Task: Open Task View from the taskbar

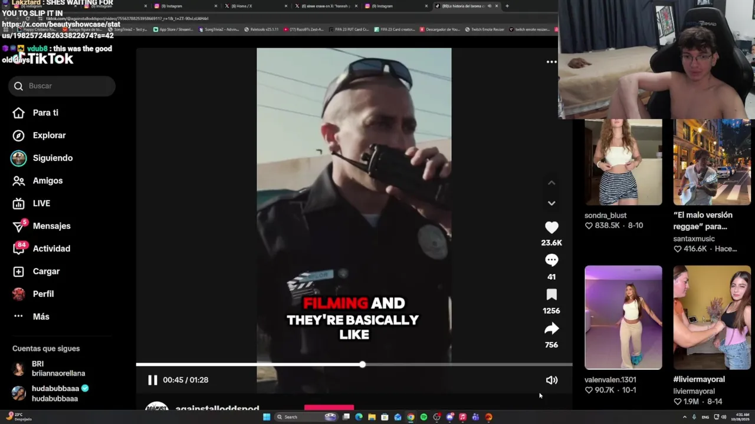Action: pyautogui.click(x=346, y=417)
